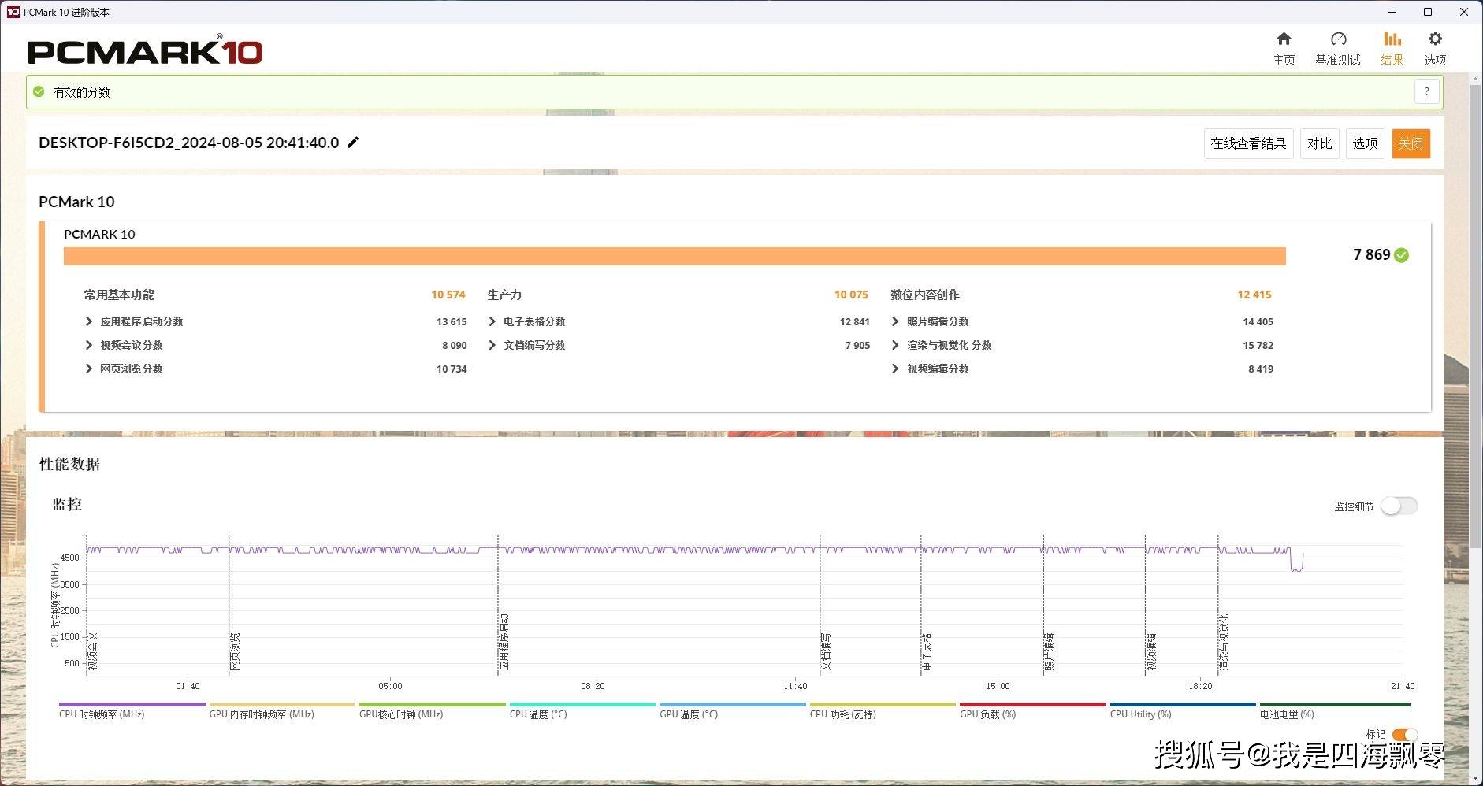Click the result name DESKTOP-F6I5CD2 text
The image size is (1483, 786).
pos(189,143)
